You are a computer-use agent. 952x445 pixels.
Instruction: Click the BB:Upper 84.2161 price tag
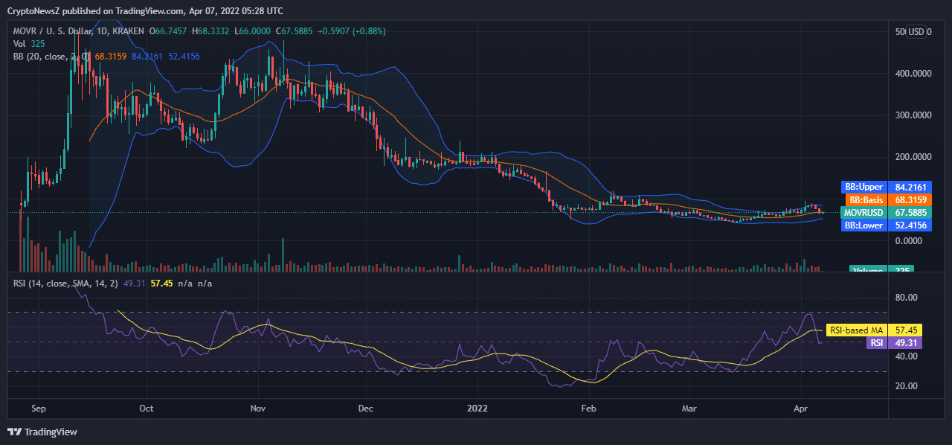885,187
